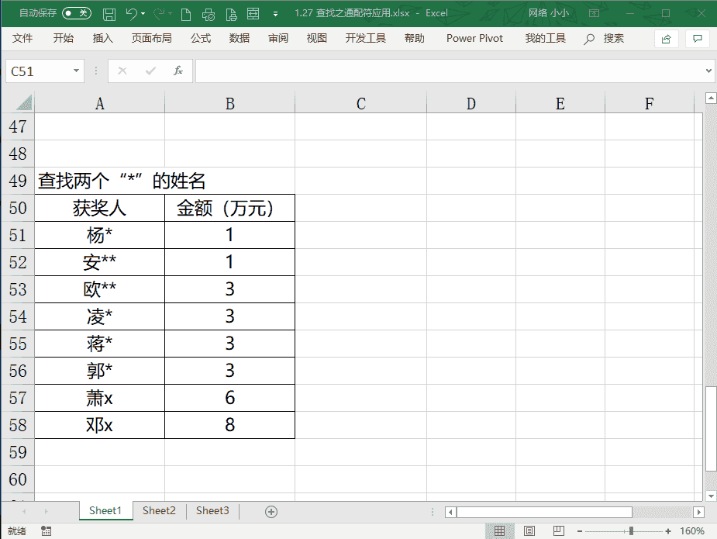Switch to the 页面布局 ribbon tab
Viewport: 717px width, 539px height.
click(x=151, y=39)
